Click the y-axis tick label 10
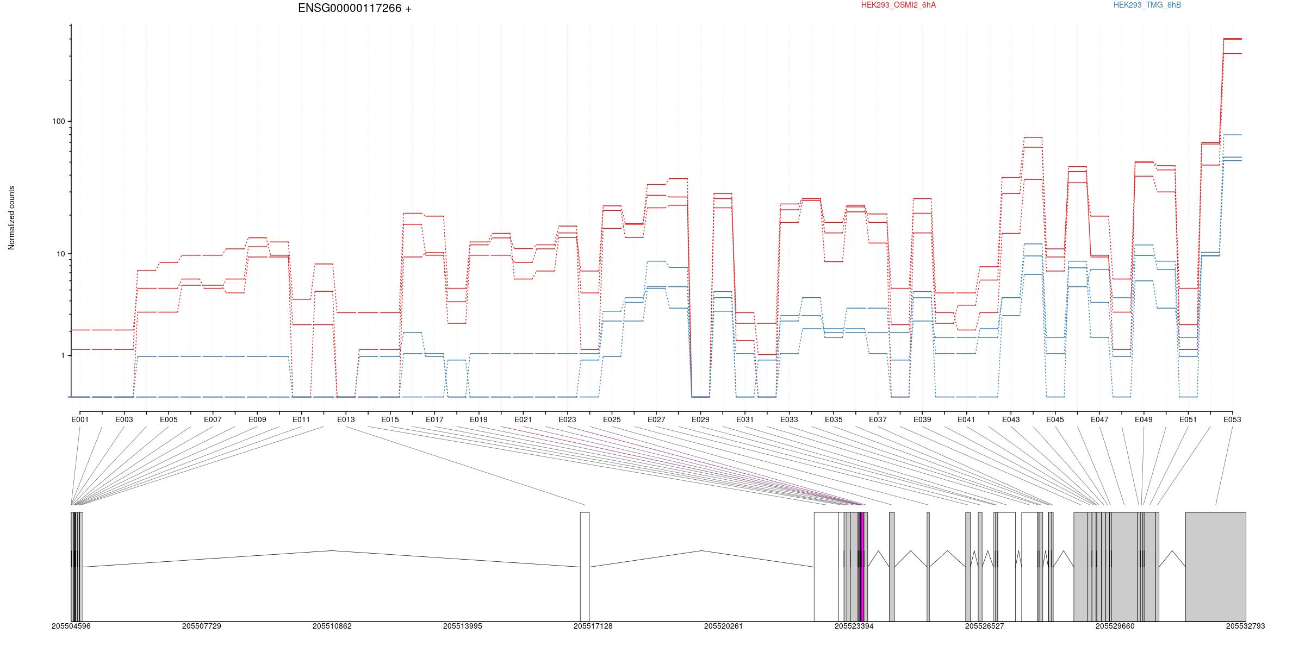The height and width of the screenshot is (652, 1305). pyautogui.click(x=60, y=254)
